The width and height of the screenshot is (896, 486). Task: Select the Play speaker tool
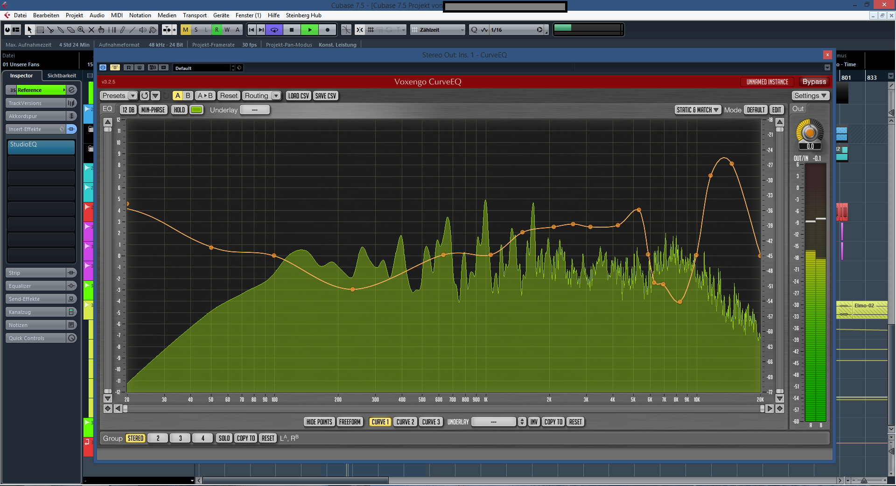143,30
